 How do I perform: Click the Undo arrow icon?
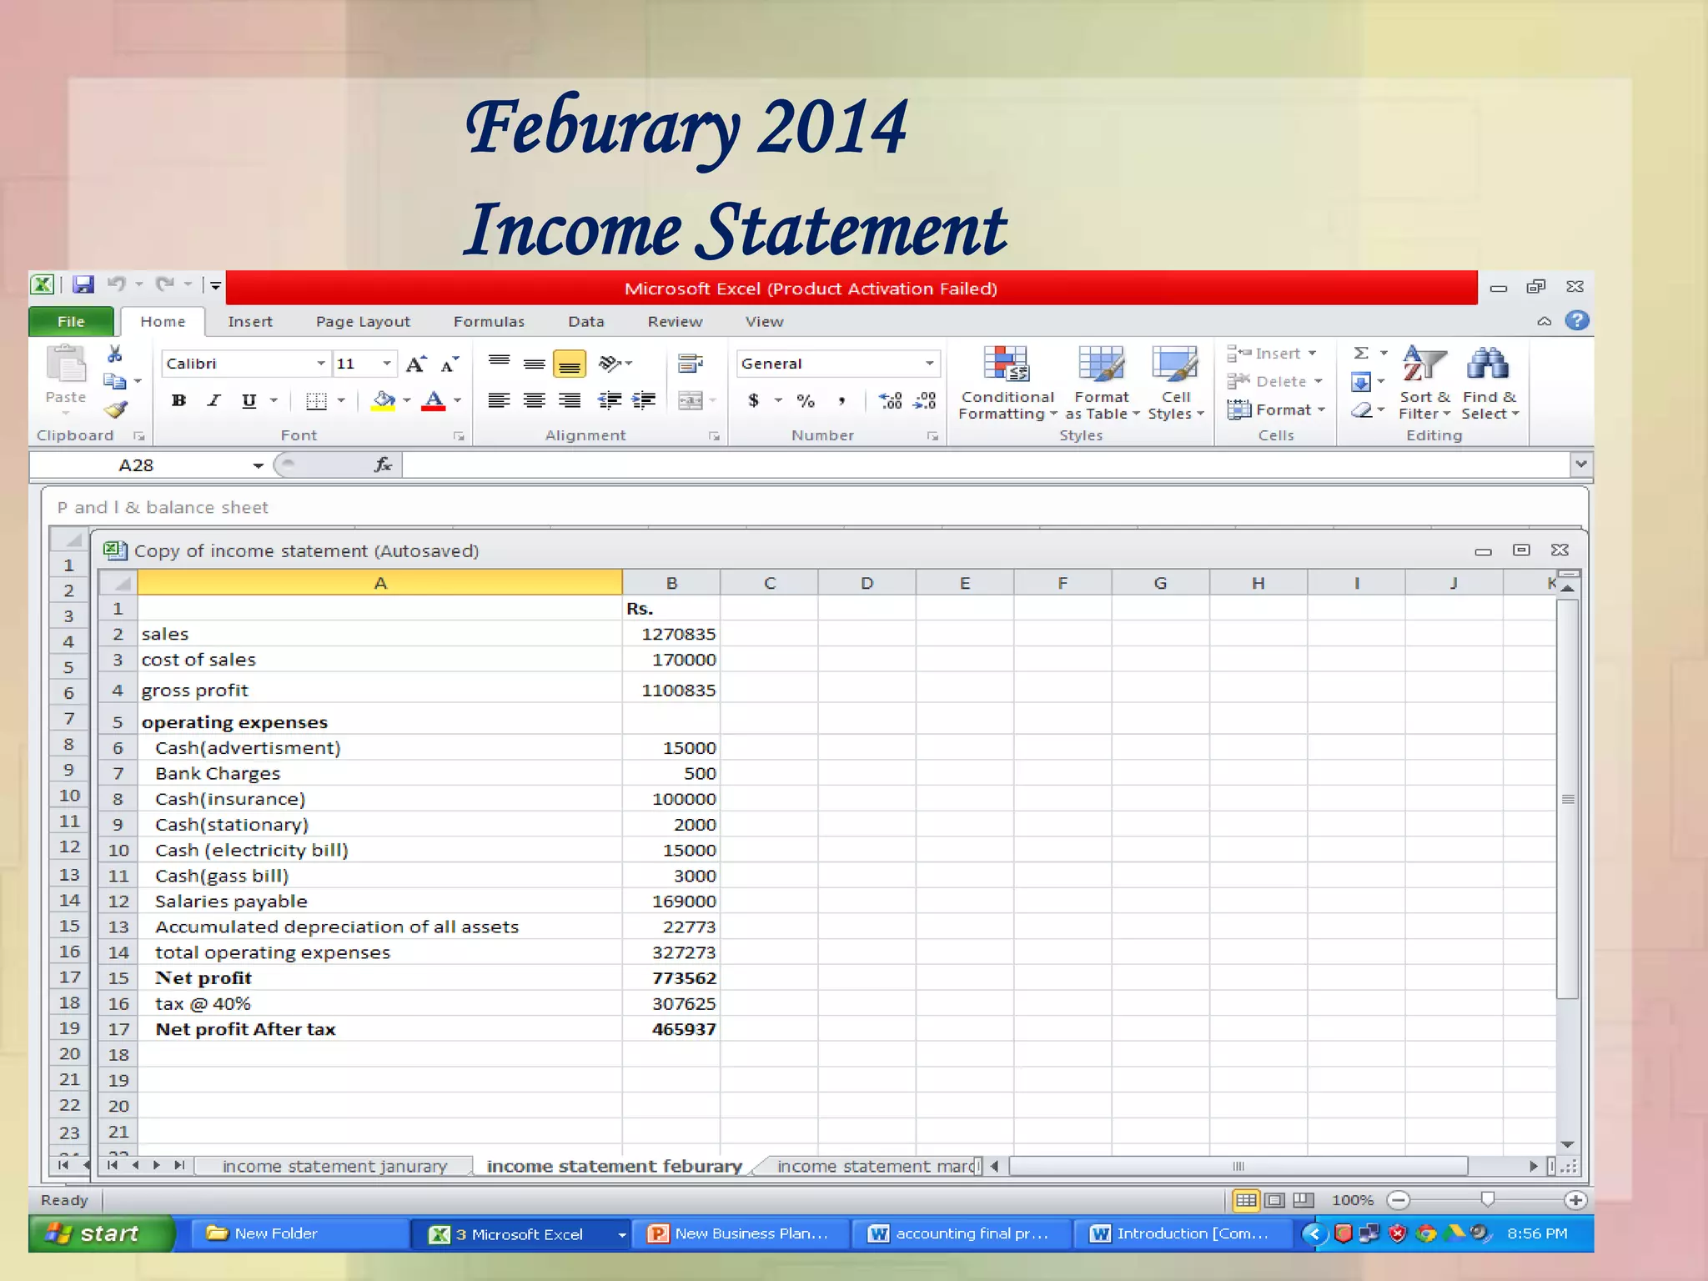(116, 285)
